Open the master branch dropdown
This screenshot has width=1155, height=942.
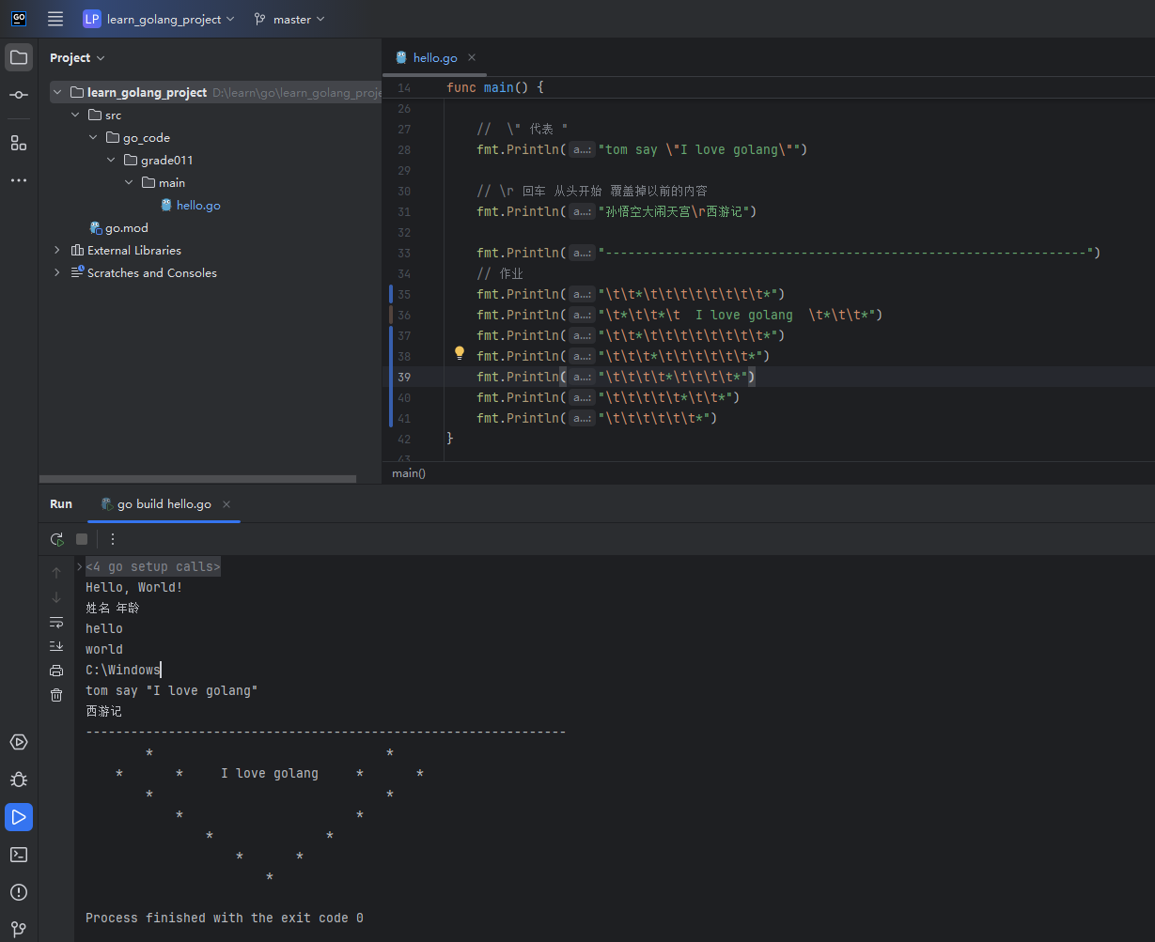289,19
